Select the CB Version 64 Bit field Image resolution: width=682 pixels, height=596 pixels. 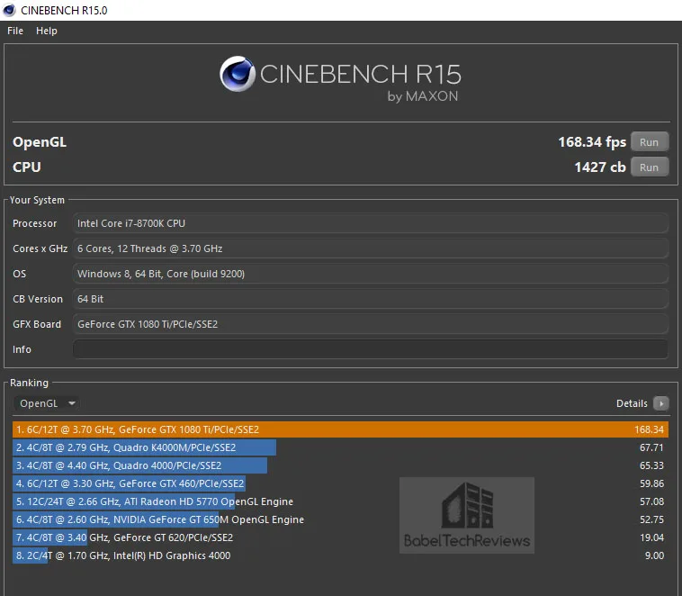(x=371, y=299)
